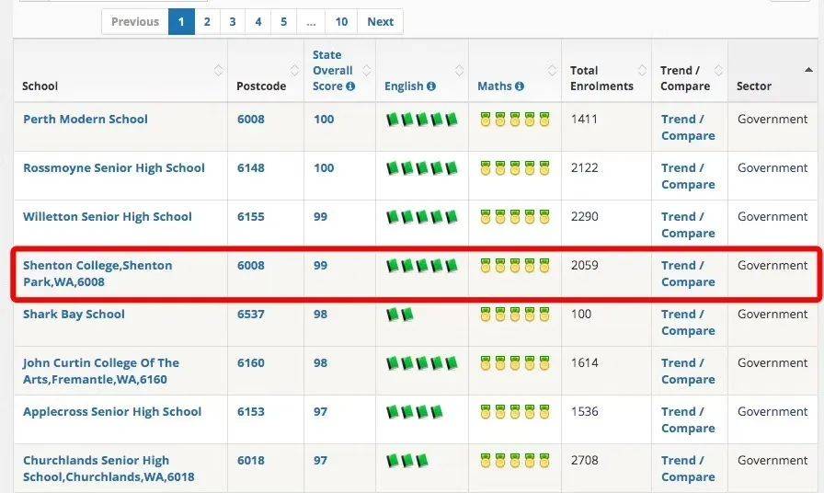
Task: Go to pagination page 10
Action: click(x=341, y=21)
